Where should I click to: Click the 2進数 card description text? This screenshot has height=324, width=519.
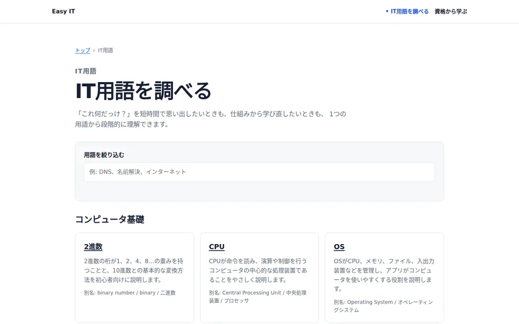click(x=134, y=271)
